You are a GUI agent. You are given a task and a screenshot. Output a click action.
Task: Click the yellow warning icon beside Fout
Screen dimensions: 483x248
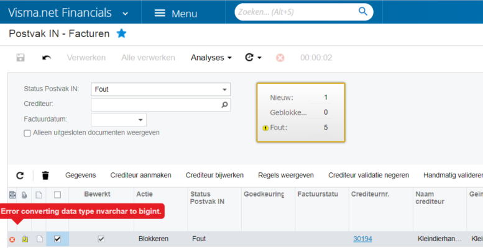pyautogui.click(x=265, y=128)
